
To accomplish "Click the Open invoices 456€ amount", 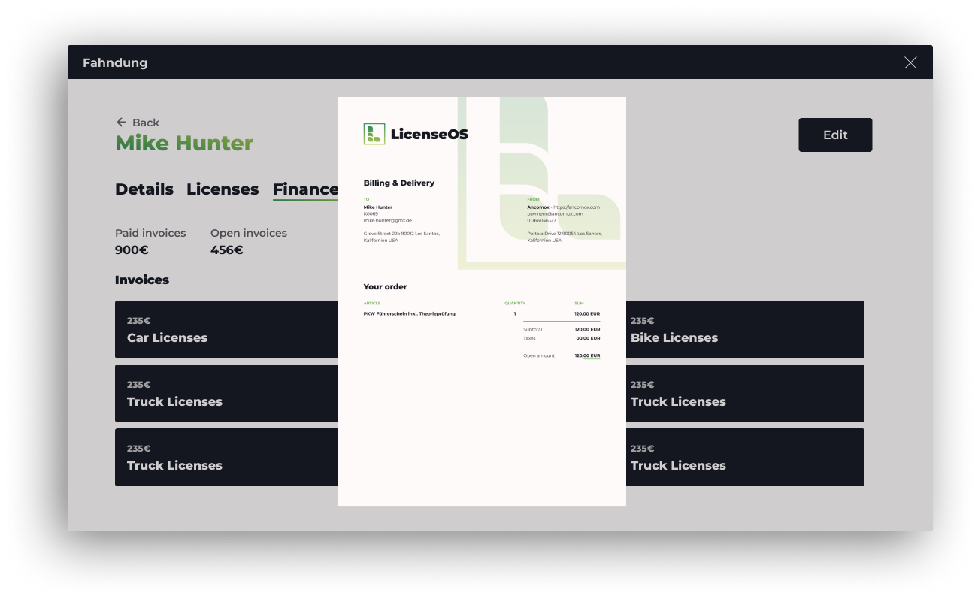I will pyautogui.click(x=226, y=250).
